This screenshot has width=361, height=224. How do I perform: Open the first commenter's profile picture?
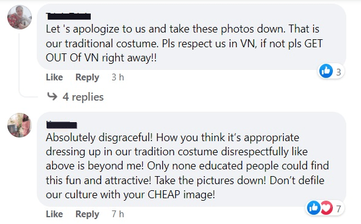click(x=20, y=17)
